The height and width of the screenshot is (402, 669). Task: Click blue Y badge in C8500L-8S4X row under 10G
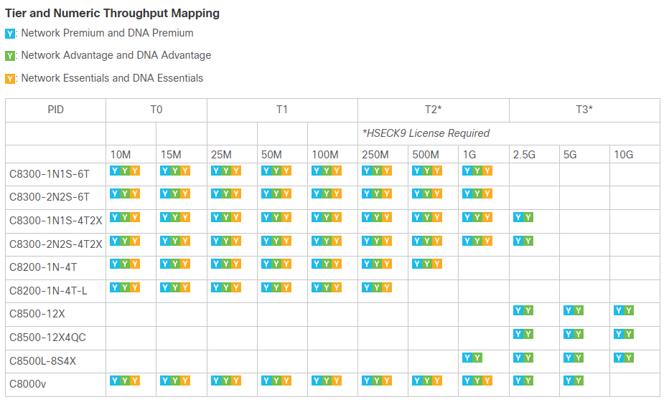619,358
